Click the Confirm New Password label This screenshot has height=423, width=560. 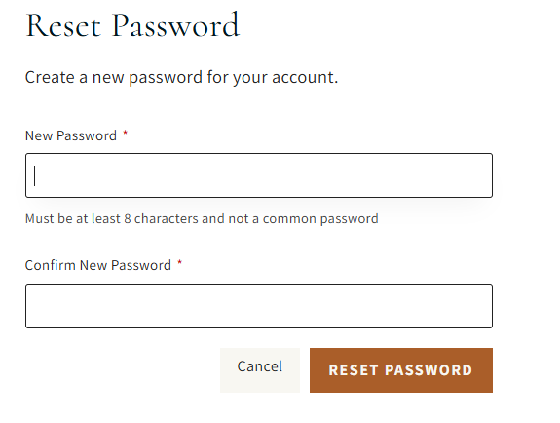[97, 265]
